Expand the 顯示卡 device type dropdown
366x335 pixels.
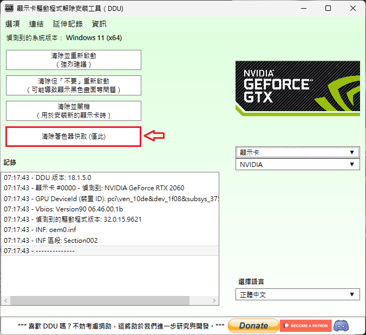(x=298, y=152)
